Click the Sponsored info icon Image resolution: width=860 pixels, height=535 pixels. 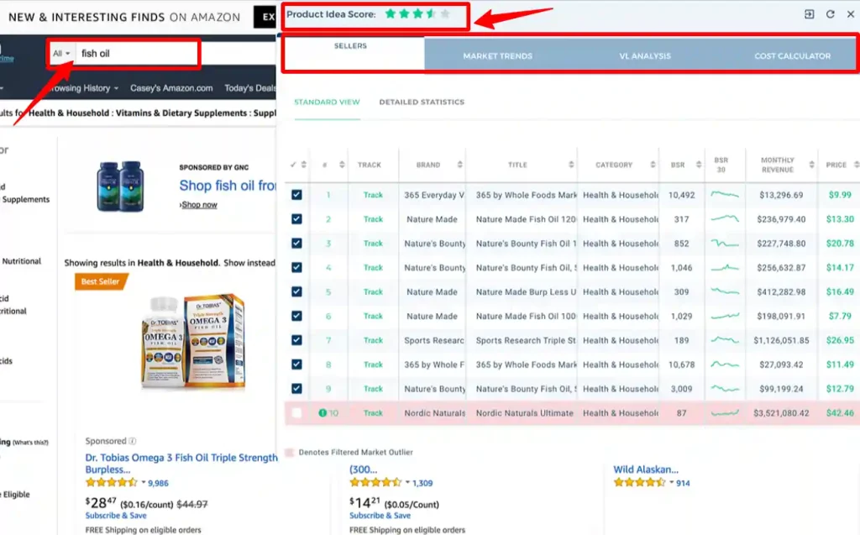pos(132,441)
